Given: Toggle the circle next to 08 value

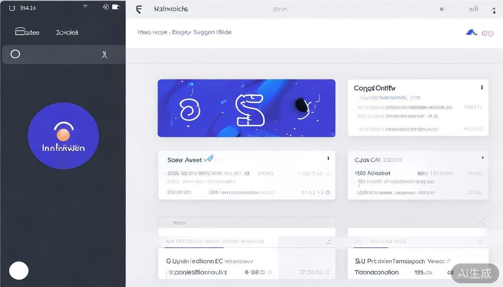Looking at the screenshot, I should (262, 272).
